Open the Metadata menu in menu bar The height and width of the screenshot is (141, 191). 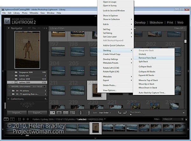pyautogui.click(x=34, y=13)
